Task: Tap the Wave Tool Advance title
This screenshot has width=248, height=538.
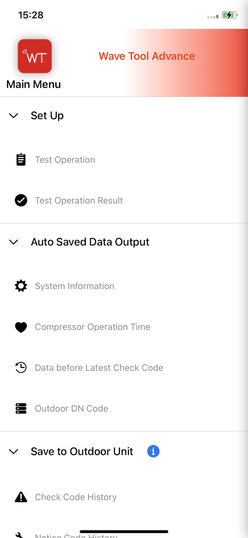Action: pyautogui.click(x=147, y=56)
